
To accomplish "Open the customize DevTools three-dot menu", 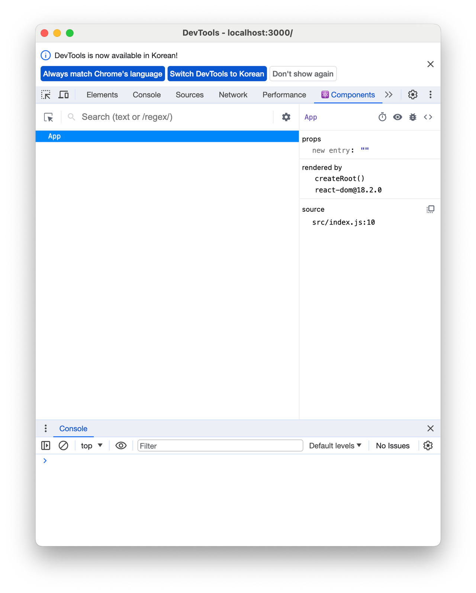I will (430, 95).
